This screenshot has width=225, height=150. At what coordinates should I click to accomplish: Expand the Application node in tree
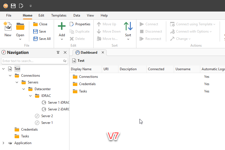click(x=3, y=143)
